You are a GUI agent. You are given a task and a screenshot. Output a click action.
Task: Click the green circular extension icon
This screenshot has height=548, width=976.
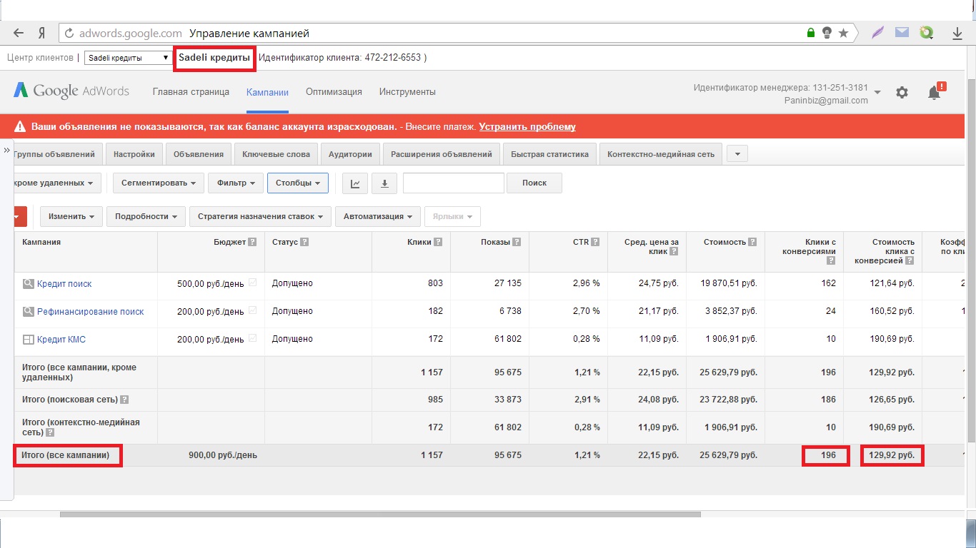coord(927,33)
